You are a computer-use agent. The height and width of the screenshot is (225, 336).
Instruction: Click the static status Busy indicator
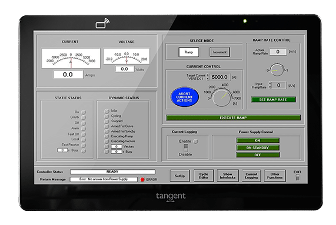[84, 151]
